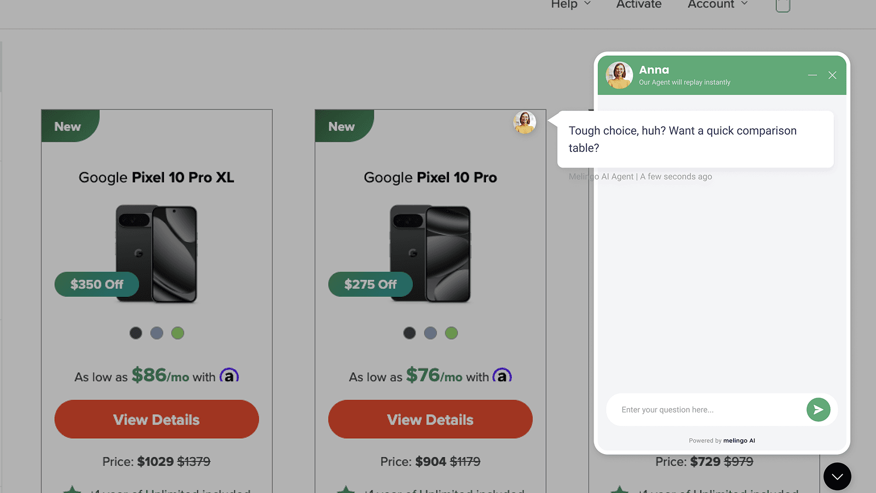The height and width of the screenshot is (493, 876).
Task: Click the $275 Off badge
Action: coord(371,284)
